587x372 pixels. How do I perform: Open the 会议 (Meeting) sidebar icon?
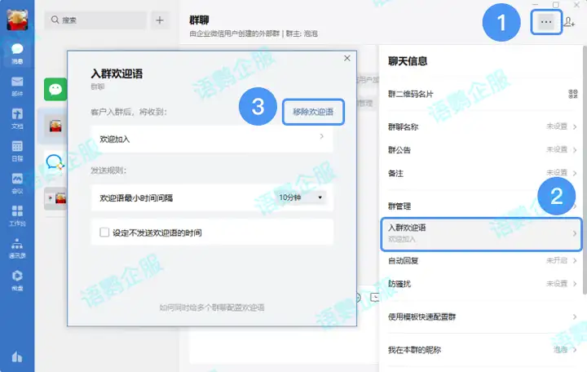17,183
